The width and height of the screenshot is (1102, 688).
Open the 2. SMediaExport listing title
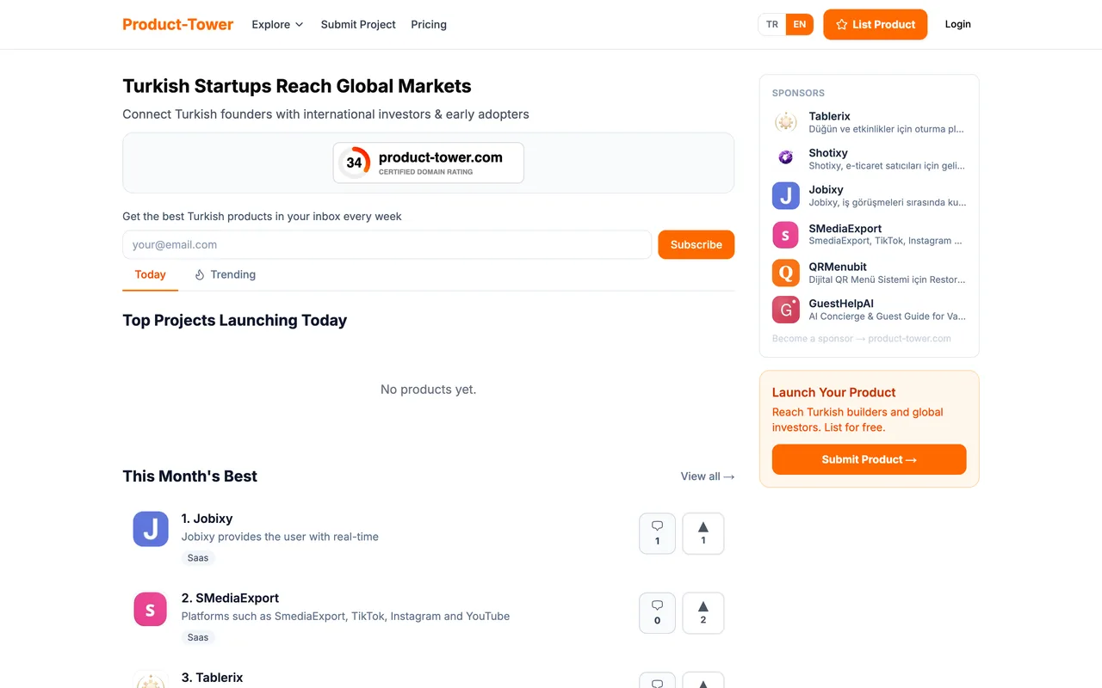point(230,598)
